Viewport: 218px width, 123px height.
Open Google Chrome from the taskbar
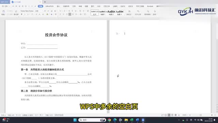click(x=109, y=120)
